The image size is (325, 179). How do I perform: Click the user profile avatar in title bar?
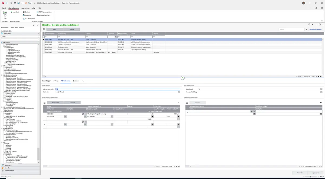tap(304, 3)
